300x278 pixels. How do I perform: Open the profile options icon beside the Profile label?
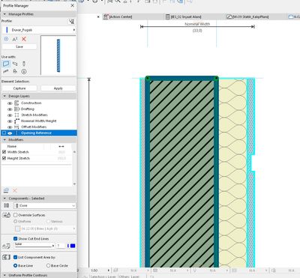click(71, 22)
